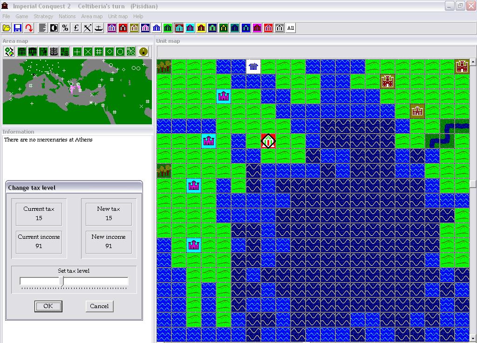Click the soldier and ship icon in area map toolbar
The width and height of the screenshot is (477, 343).
click(65, 52)
